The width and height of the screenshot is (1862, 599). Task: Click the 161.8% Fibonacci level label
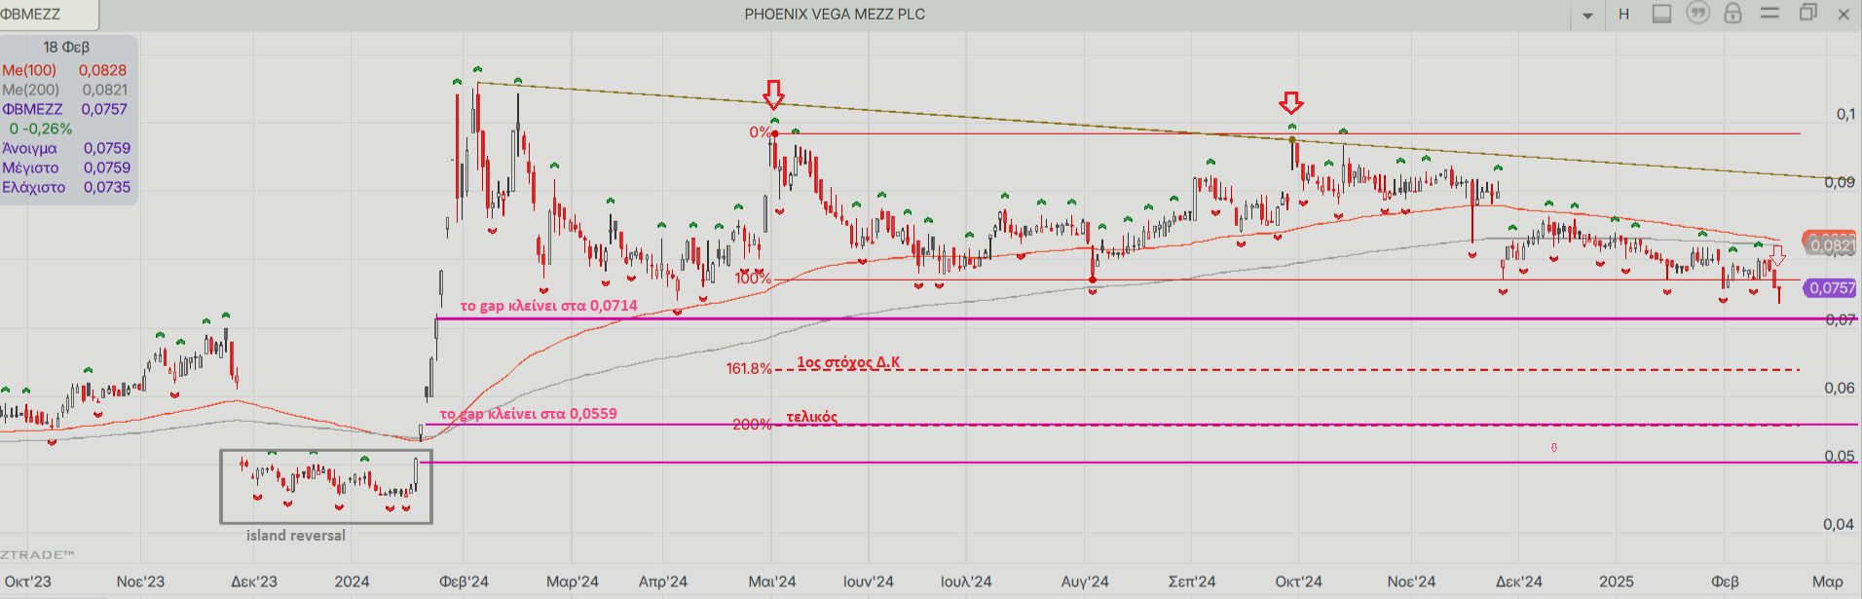click(748, 368)
